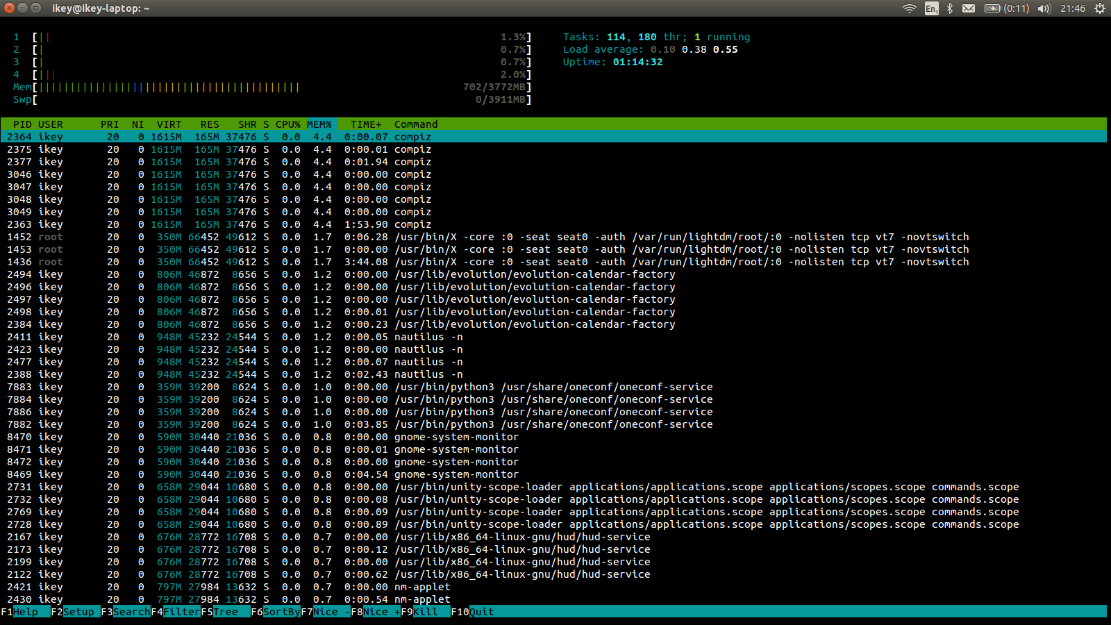1111x625 pixels.
Task: Sort by the PID column header
Action: (22, 124)
